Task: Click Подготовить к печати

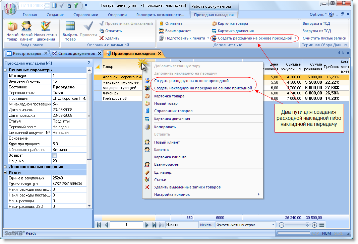Action: click(182, 38)
